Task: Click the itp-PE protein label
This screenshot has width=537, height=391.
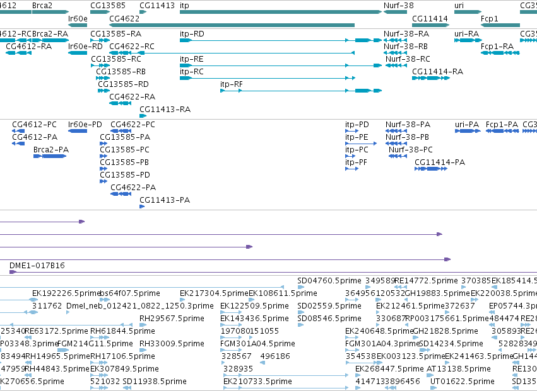Action: [357, 137]
